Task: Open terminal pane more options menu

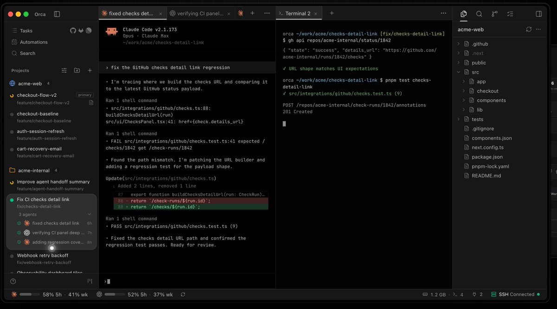Action: (443, 13)
